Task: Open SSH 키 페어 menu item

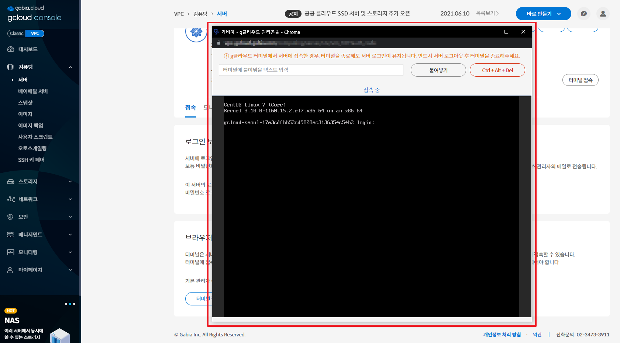Action: (x=31, y=160)
